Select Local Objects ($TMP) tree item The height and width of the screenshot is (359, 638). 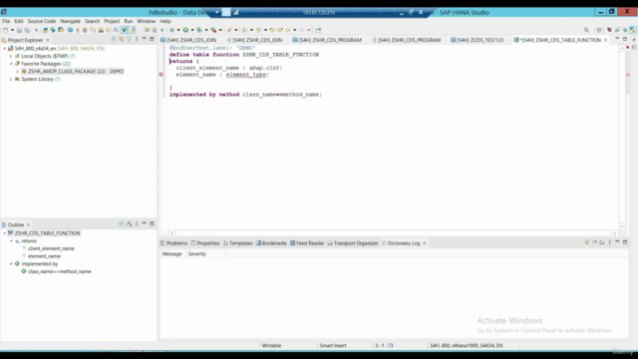pos(44,56)
